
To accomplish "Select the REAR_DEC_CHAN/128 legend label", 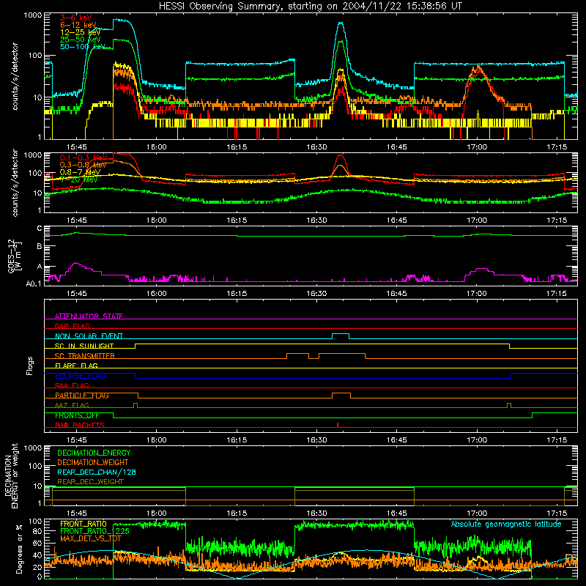I will [97, 472].
